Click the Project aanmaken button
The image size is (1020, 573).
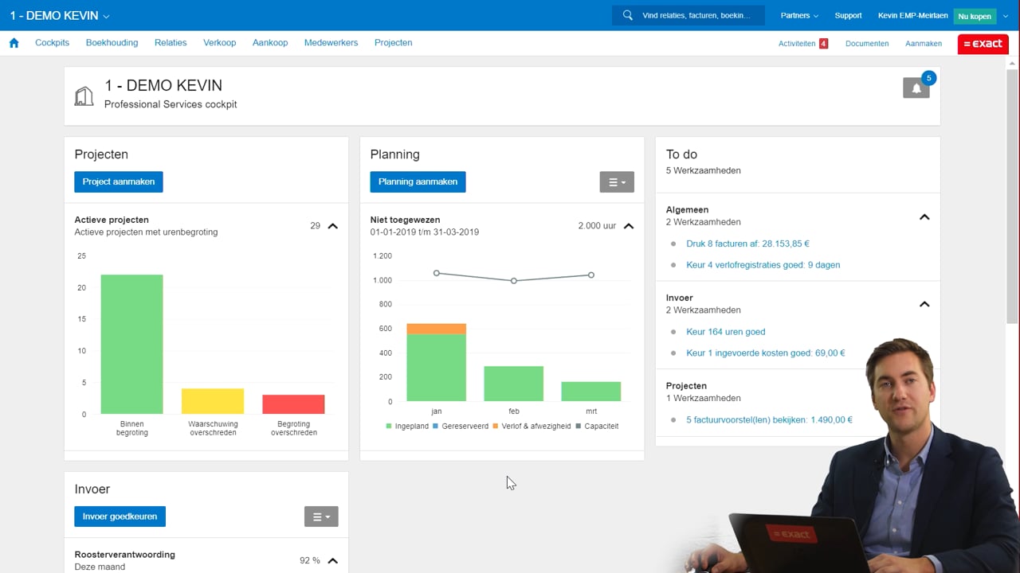point(119,181)
